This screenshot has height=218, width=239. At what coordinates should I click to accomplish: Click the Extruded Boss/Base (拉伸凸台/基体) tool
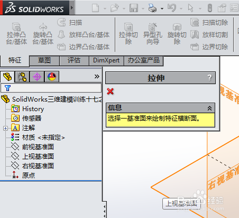tap(16, 34)
